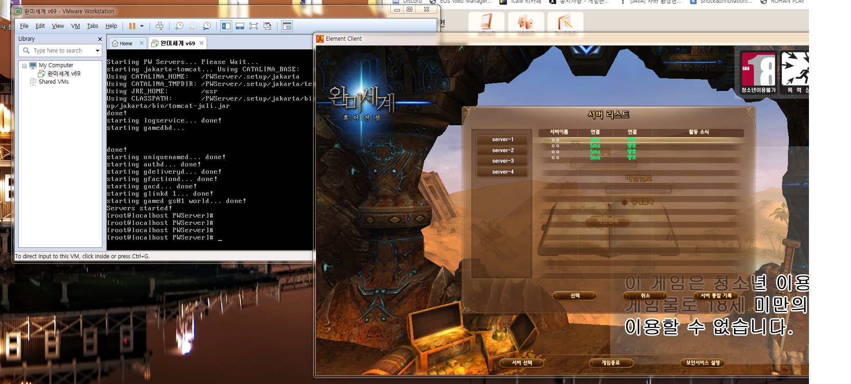Select Shared VMs in the Library
Screen dimensions: 851x384
[x=53, y=82]
